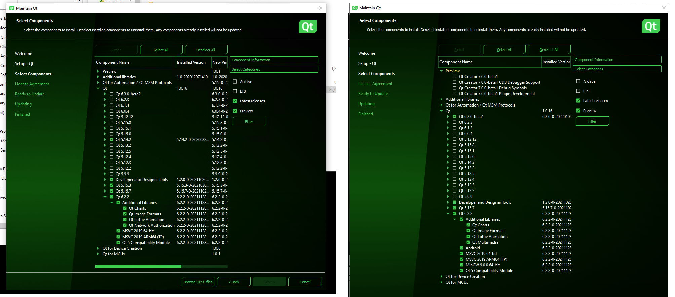Click Deselect All in right window
The width and height of the screenshot is (675, 297).
click(x=549, y=50)
